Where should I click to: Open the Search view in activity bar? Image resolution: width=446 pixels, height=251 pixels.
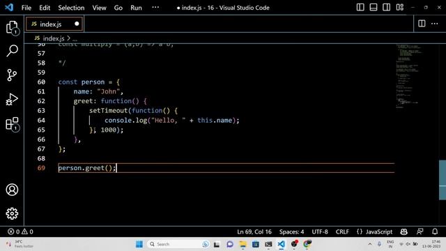click(12, 51)
